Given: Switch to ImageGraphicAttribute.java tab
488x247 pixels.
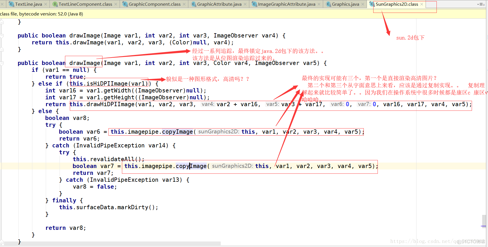Looking at the screenshot, I should point(287,4).
